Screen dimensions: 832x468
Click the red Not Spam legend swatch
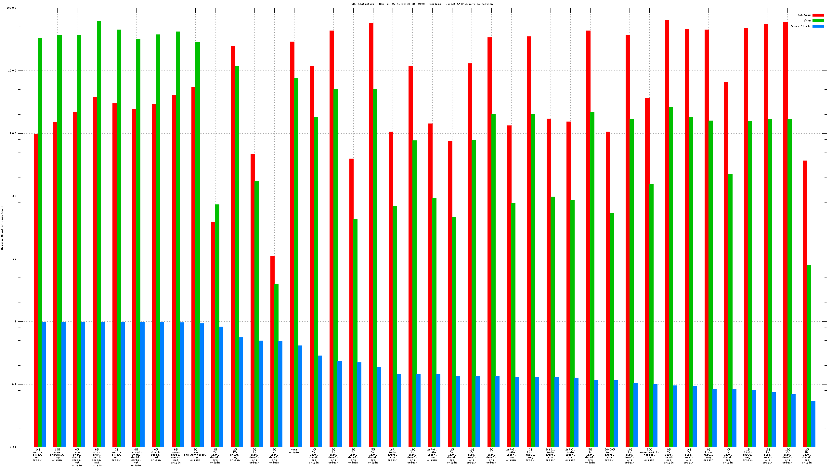tap(818, 15)
